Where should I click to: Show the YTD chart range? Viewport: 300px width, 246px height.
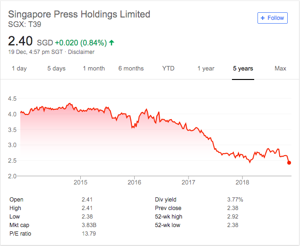pyautogui.click(x=168, y=69)
